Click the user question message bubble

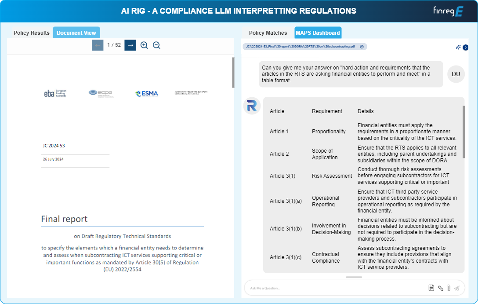click(x=351, y=74)
